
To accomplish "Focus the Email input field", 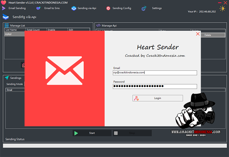I will pos(155,73).
